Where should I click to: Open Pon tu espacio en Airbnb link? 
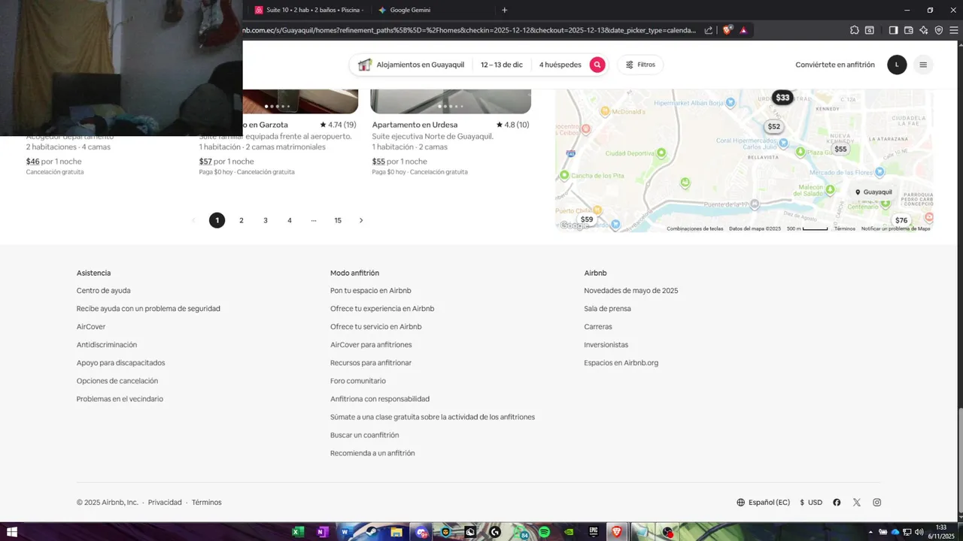tap(371, 291)
